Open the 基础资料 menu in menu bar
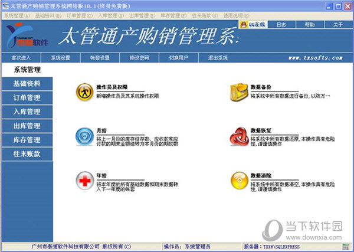The image size is (354, 252). tap(48, 15)
